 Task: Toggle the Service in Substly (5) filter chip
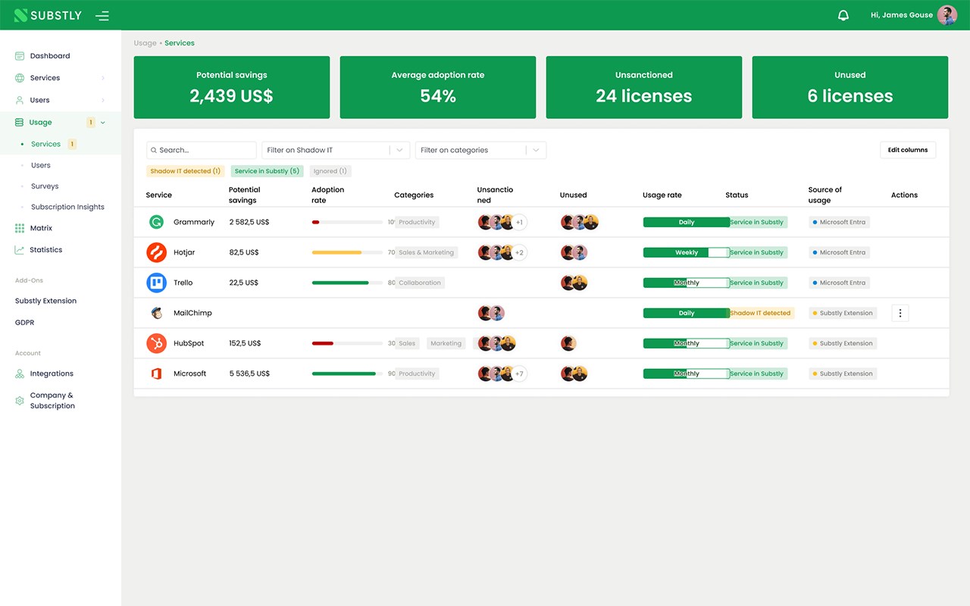(x=268, y=171)
